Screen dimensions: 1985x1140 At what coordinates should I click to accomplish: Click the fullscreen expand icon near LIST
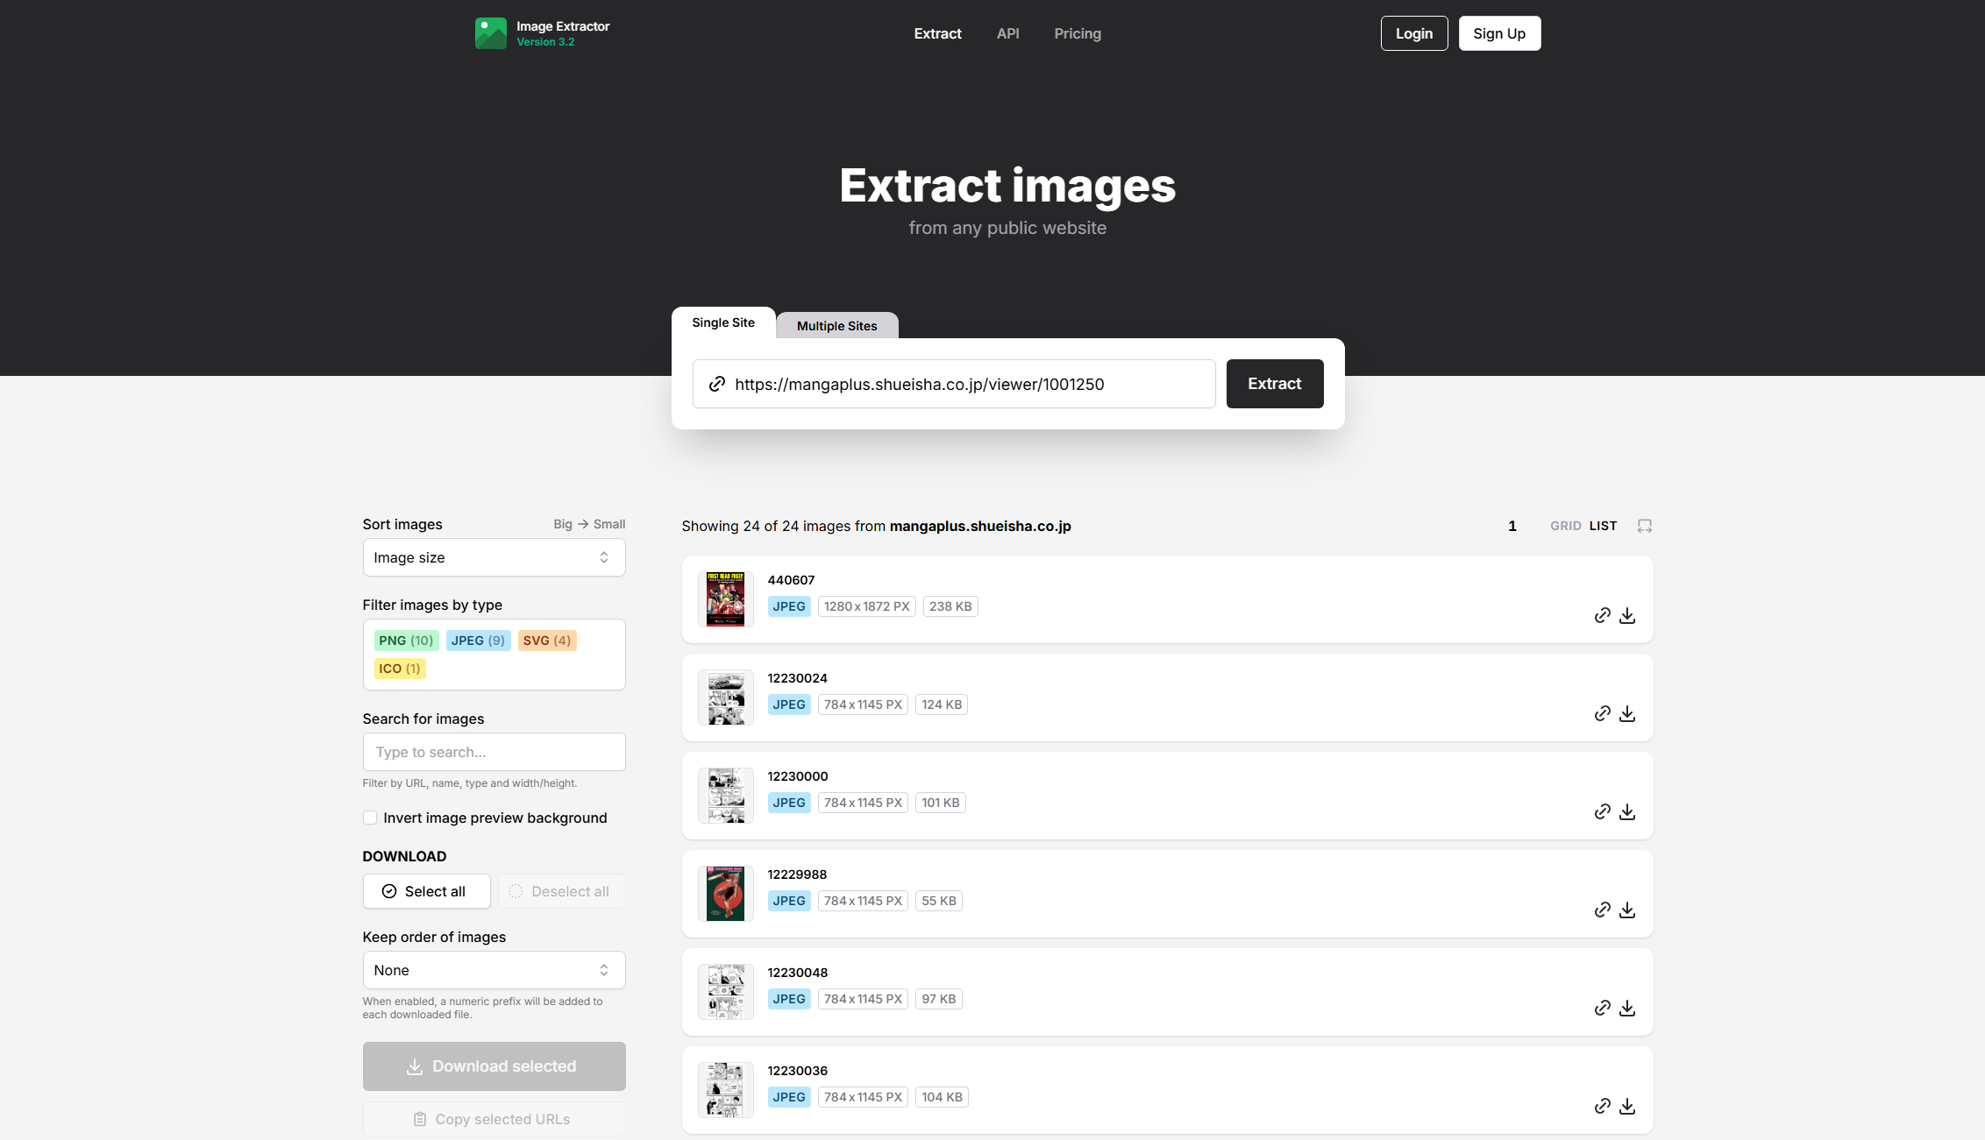click(x=1644, y=526)
